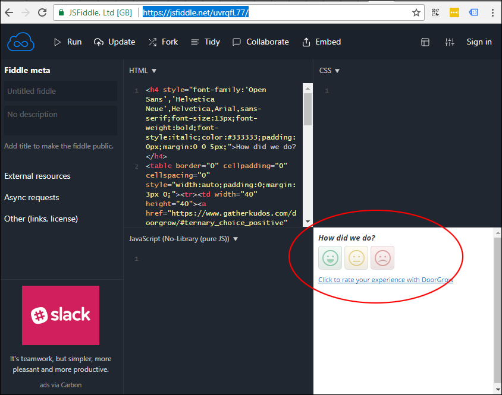Tidy up the code

(205, 42)
